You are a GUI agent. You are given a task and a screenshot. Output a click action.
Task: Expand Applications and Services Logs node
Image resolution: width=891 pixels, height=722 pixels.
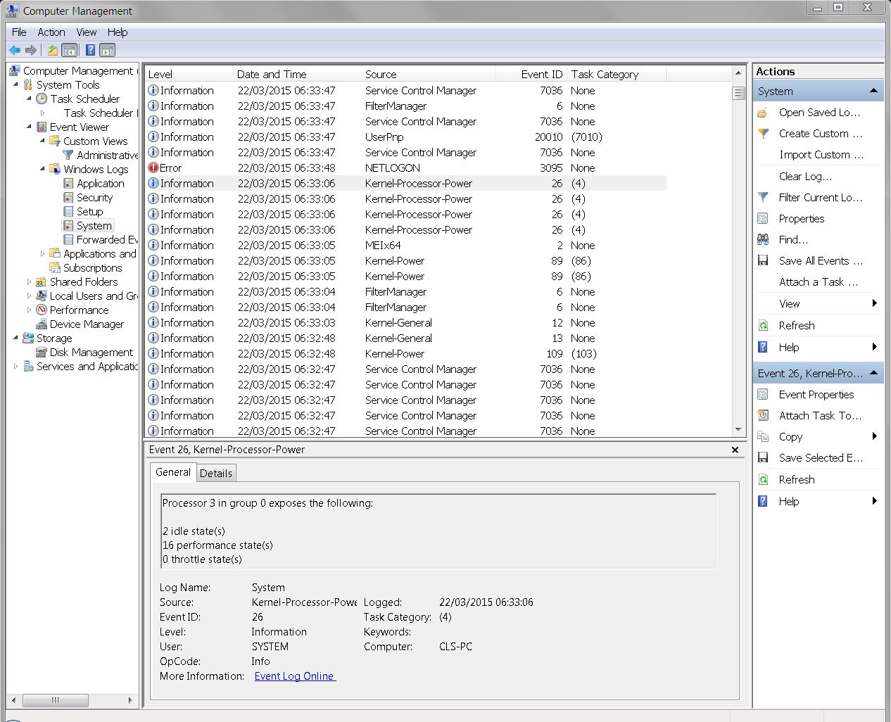(x=42, y=254)
